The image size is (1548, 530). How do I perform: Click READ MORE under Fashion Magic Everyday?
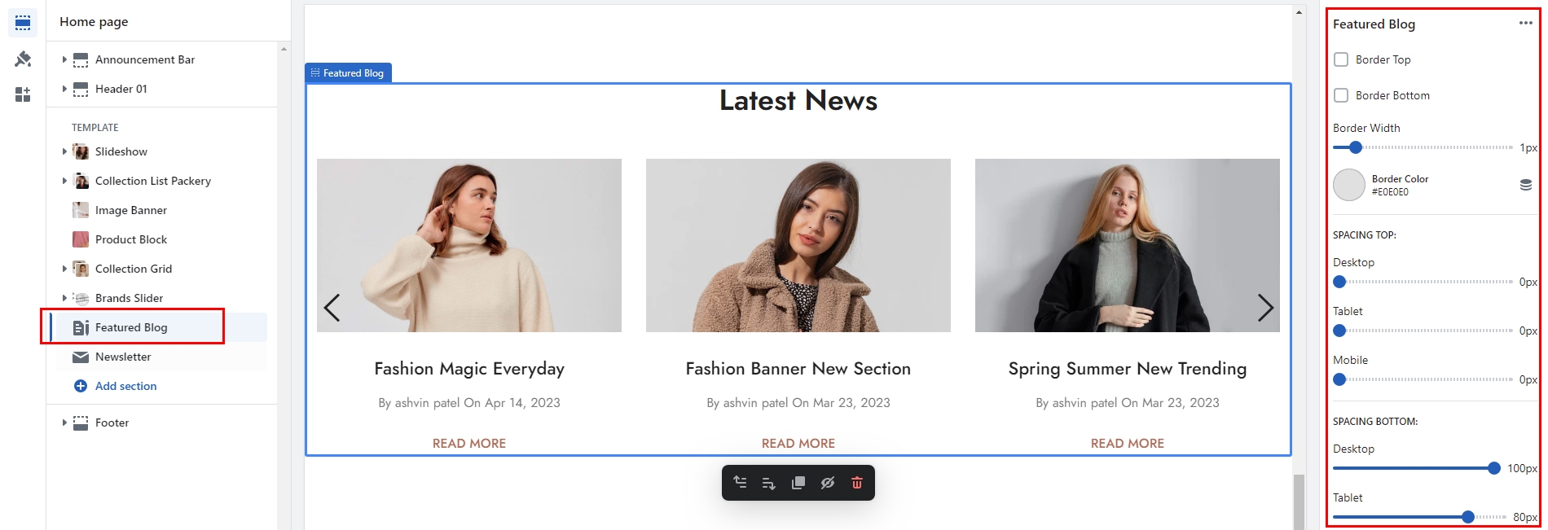point(469,443)
